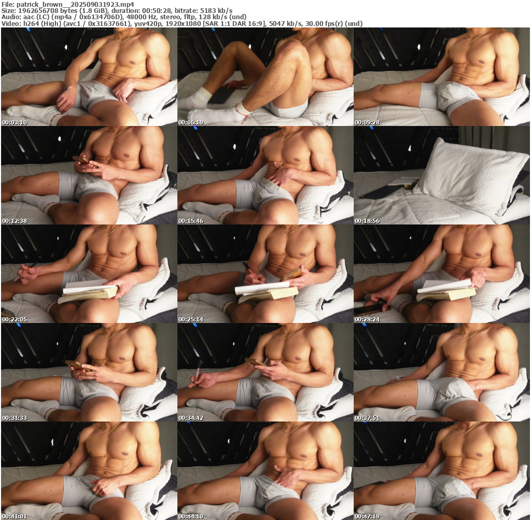
Task: Open the thumbnail stamped 00:03:10
Action: pyautogui.click(x=89, y=77)
